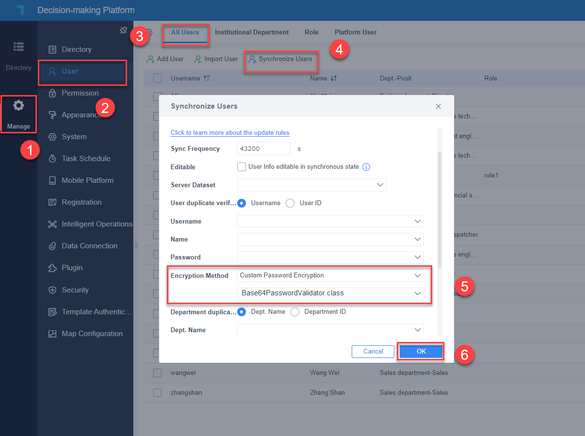Unpin the sidebar with pin icon
The image size is (585, 436).
123,31
